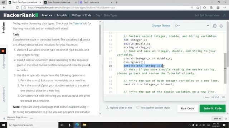The image size is (229, 128).
Task: Open the Tutorial link in description
Action: [78, 23]
